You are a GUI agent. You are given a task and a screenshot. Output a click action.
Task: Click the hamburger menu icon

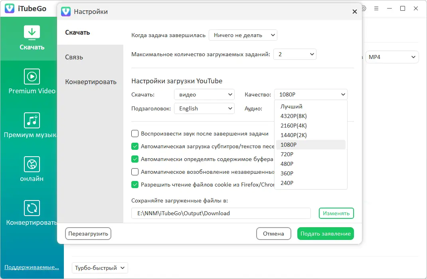376,8
